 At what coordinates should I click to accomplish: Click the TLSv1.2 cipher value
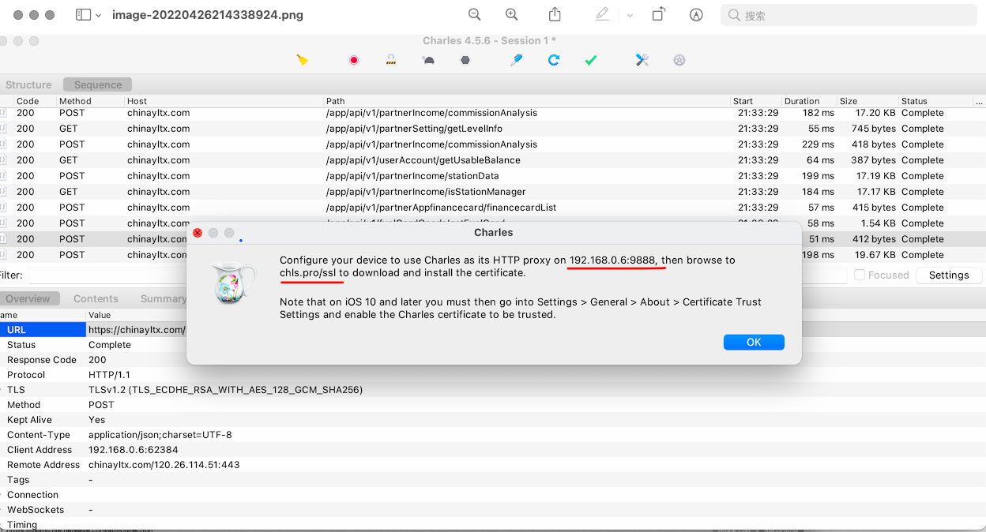(225, 390)
